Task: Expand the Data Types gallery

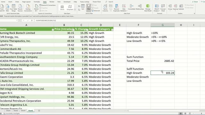Action: (x=75, y=10)
